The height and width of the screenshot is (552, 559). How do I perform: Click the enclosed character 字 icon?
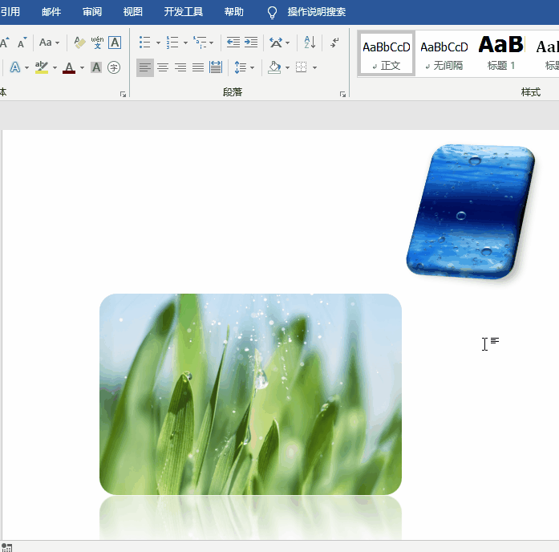coord(114,67)
